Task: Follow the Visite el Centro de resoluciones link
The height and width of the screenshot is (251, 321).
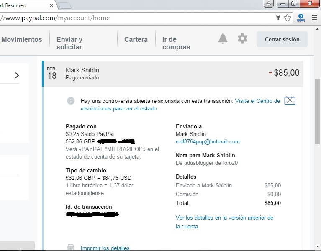Action: click(257, 101)
